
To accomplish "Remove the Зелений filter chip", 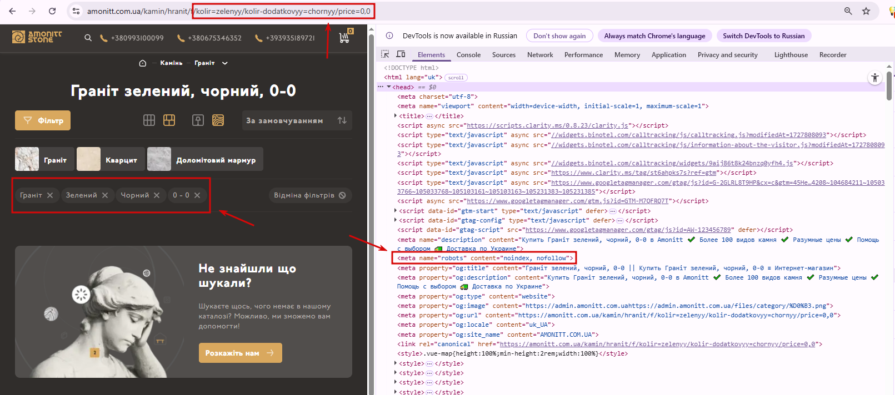I will click(x=105, y=195).
